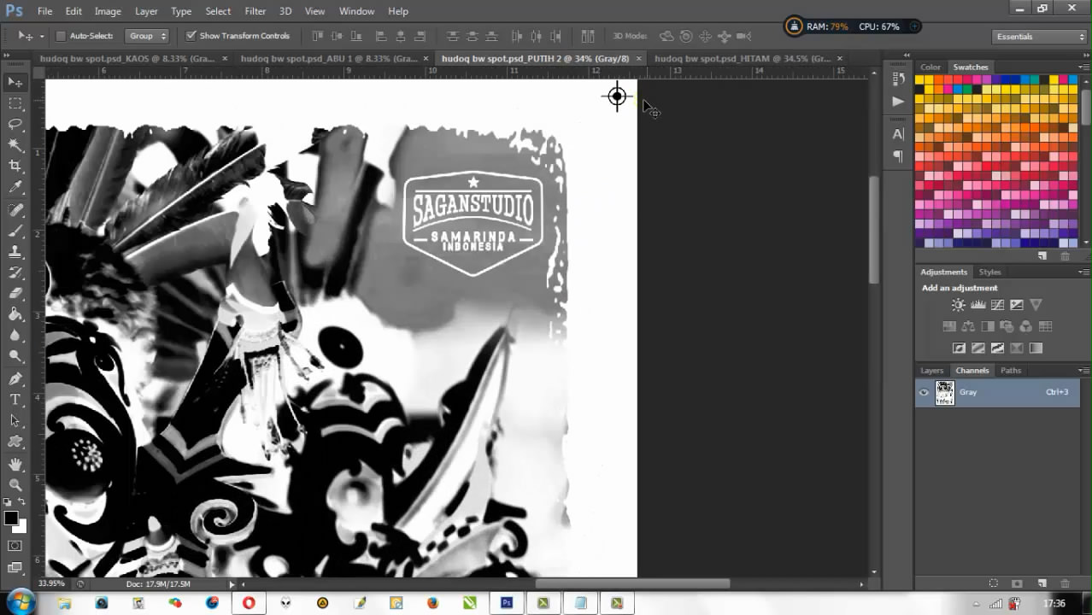Select the Hand tool
The image size is (1092, 615).
(15, 465)
